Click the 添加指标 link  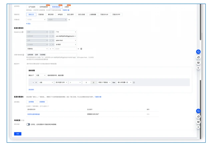coord(31,89)
